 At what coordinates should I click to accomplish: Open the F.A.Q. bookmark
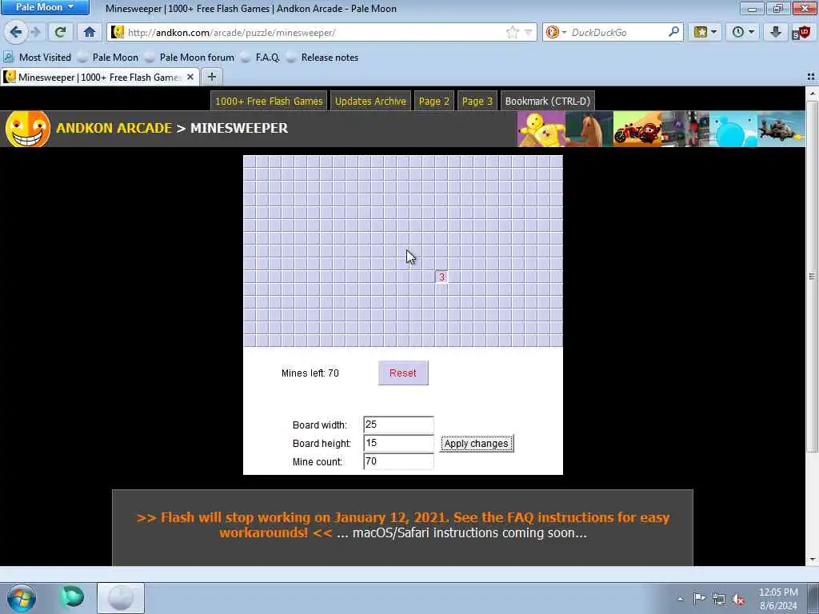point(260,58)
